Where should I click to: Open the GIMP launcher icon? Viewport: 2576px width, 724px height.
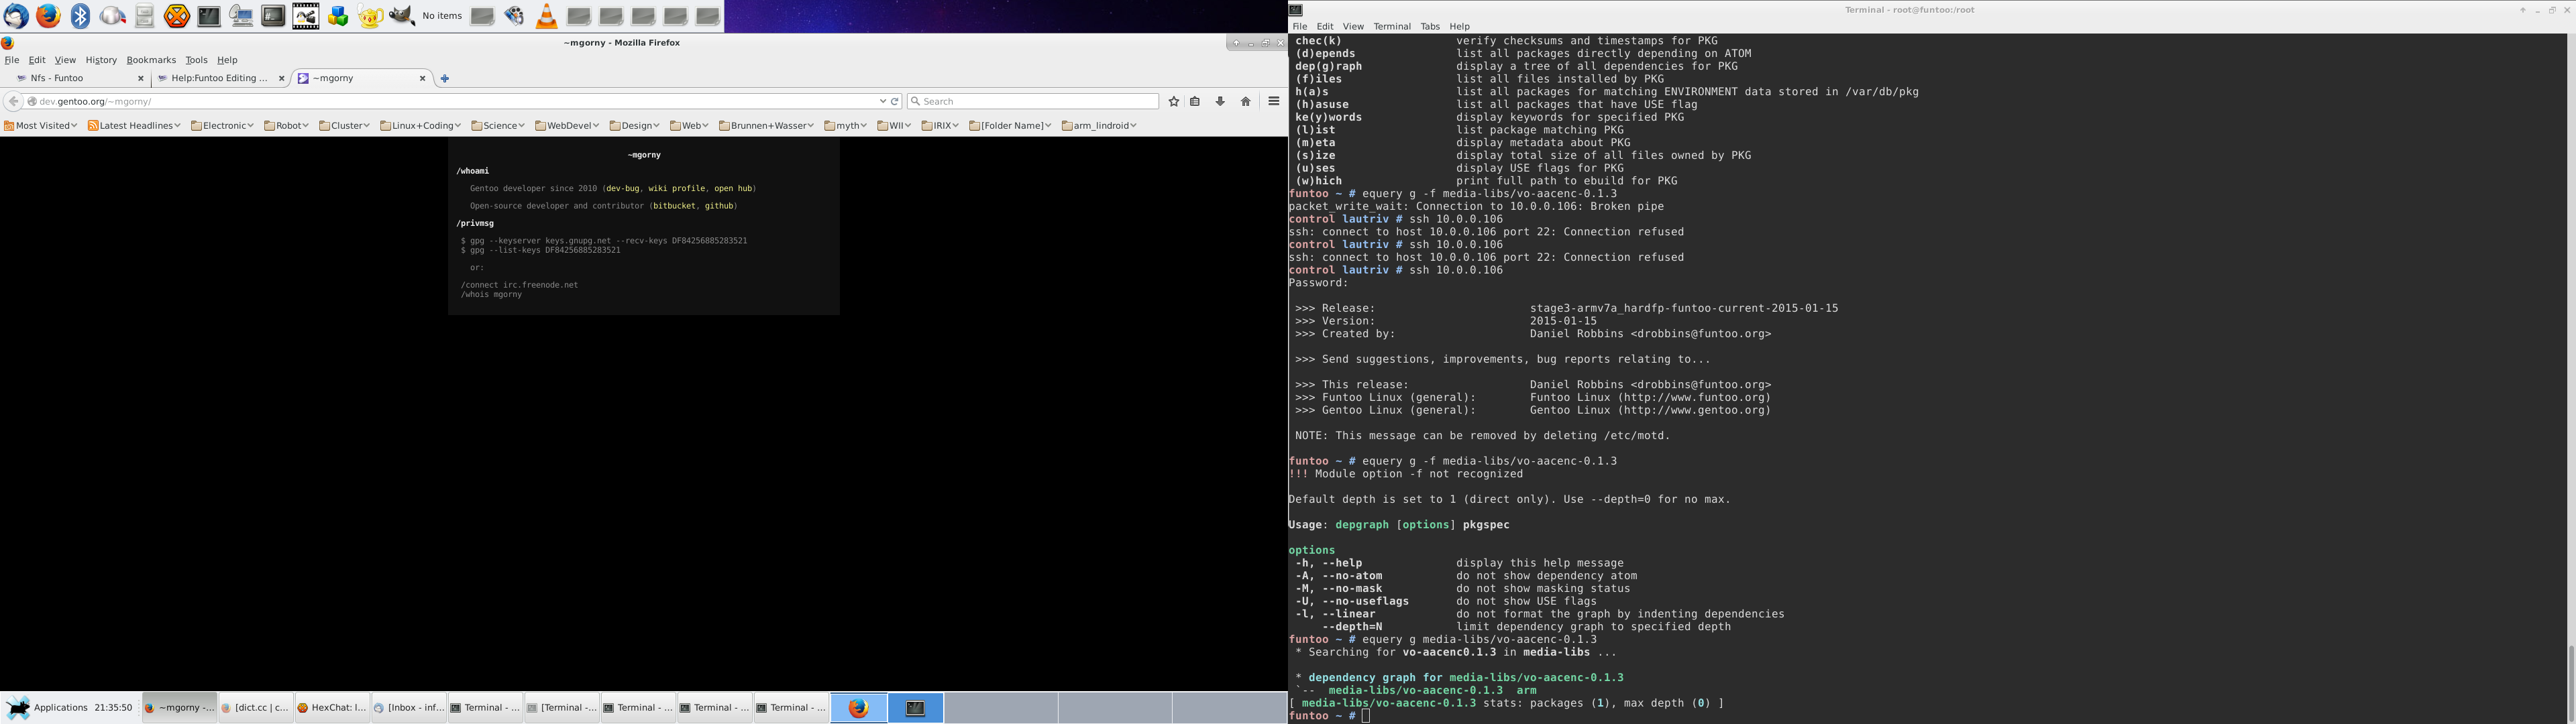(x=402, y=16)
